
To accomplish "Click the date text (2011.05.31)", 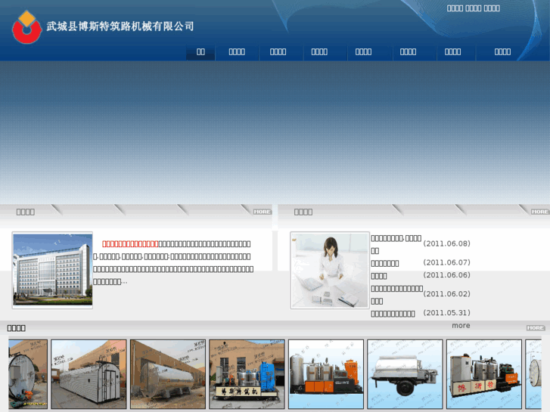I will pos(446,313).
